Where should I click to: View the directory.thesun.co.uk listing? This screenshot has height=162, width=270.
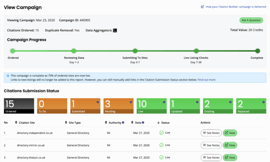point(230,157)
